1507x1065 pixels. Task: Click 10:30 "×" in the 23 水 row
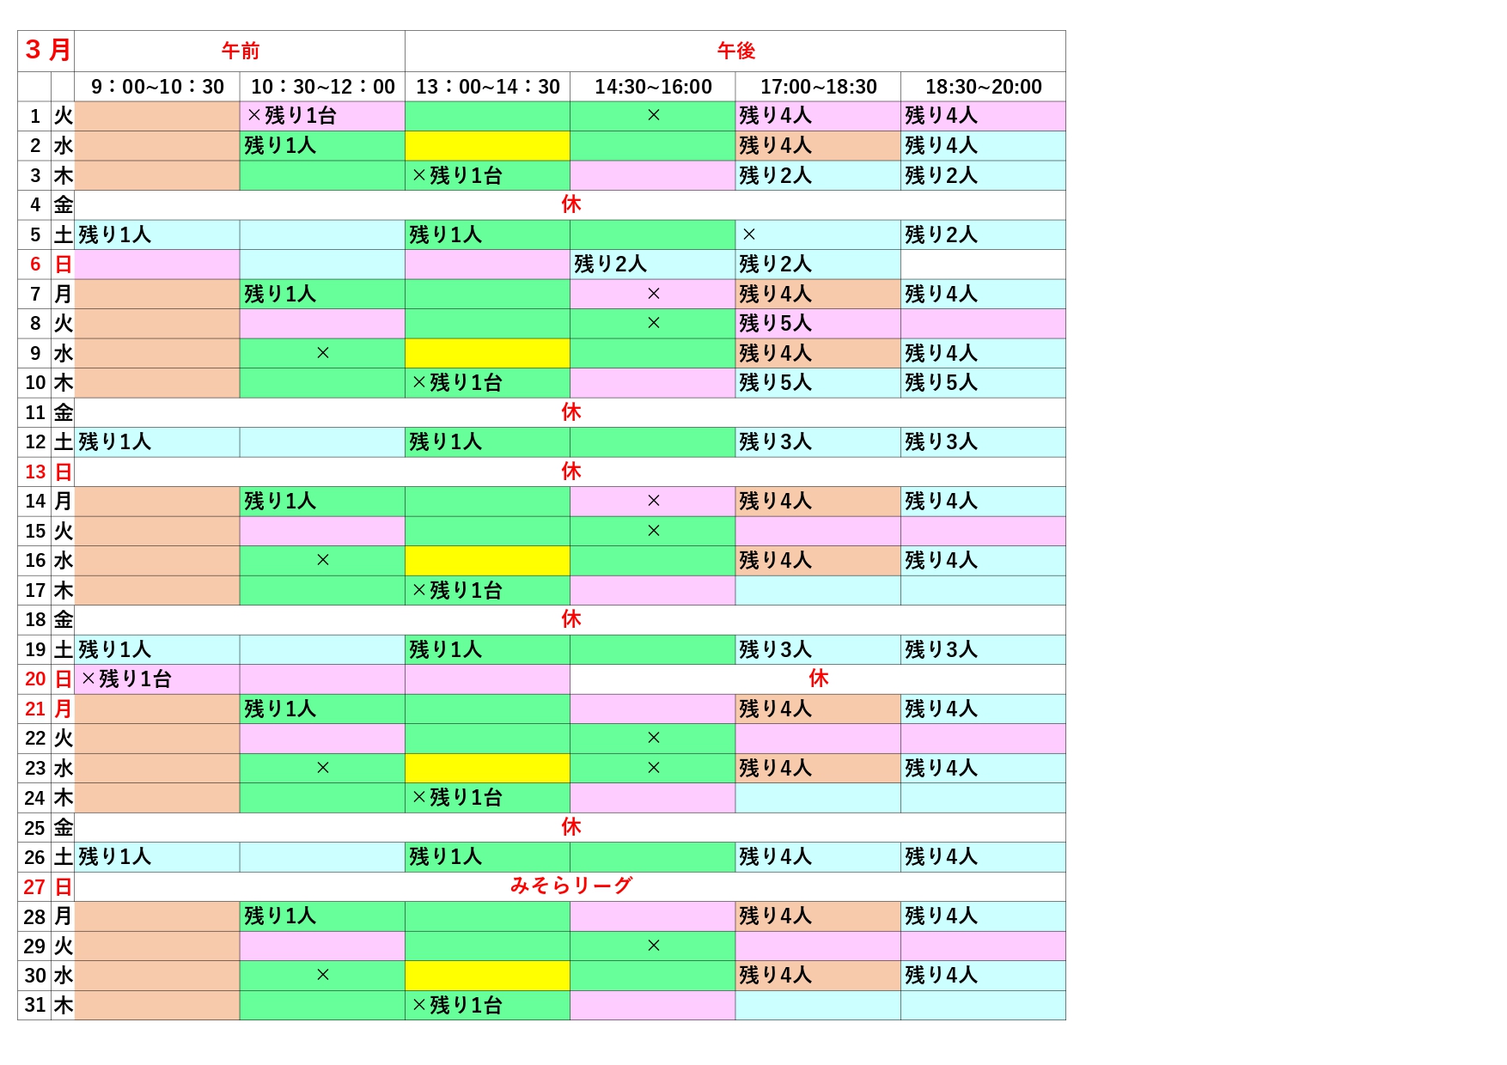322,768
